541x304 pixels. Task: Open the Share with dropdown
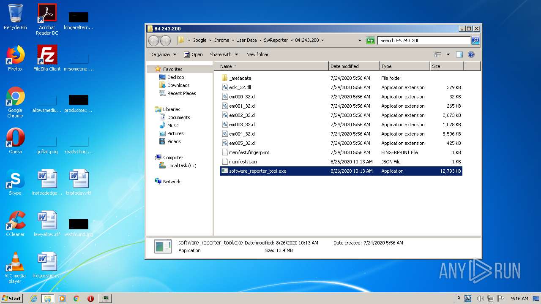click(224, 54)
